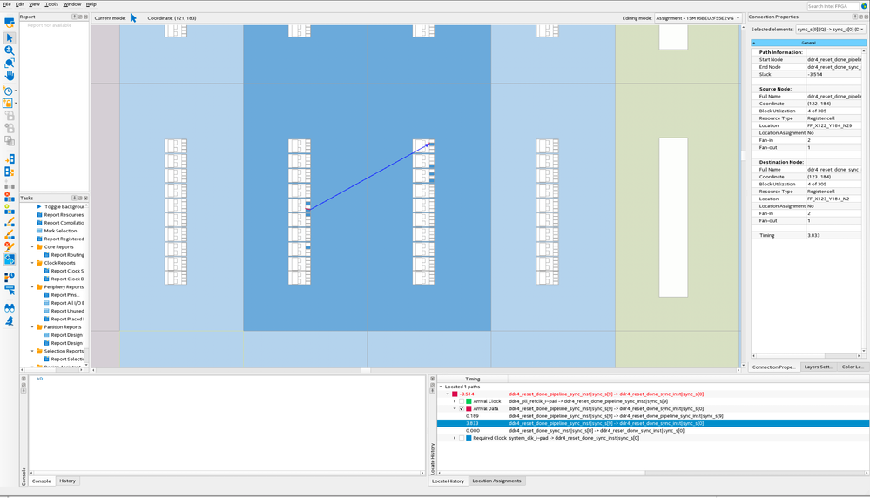Open the Layers Settings tab
This screenshot has height=498, width=870.
pyautogui.click(x=818, y=367)
